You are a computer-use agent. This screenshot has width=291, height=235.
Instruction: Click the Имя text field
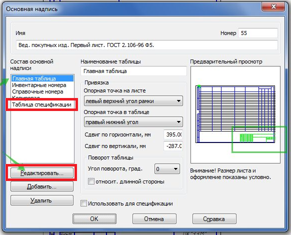tap(147, 45)
